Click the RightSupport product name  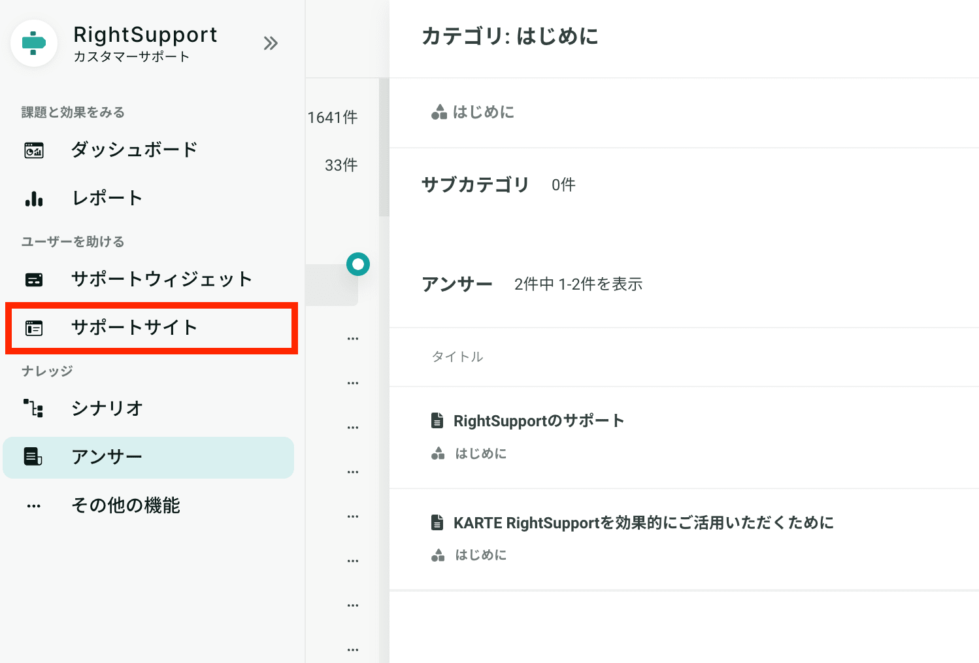pos(145,34)
